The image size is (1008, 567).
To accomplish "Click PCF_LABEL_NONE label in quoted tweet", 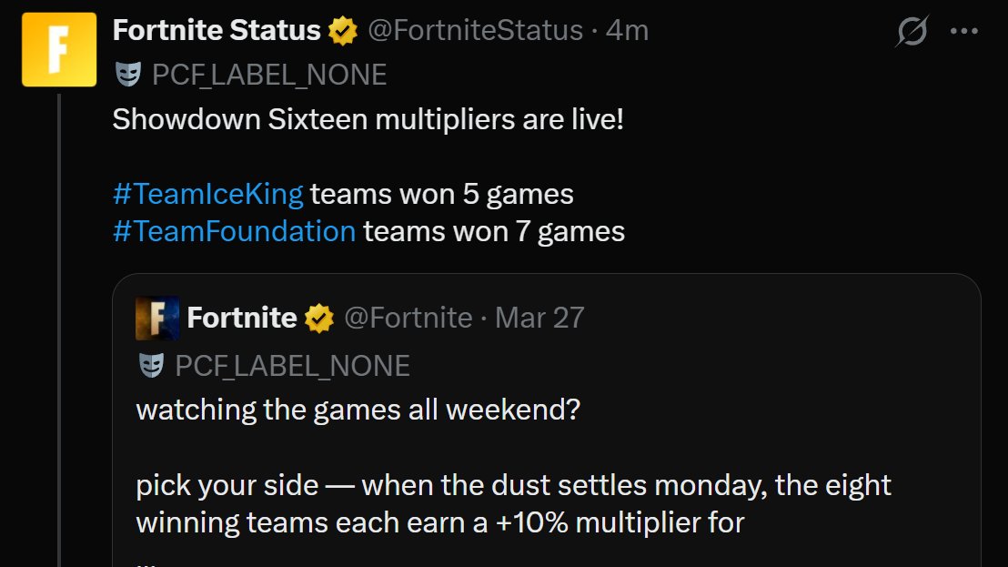I will click(x=292, y=366).
